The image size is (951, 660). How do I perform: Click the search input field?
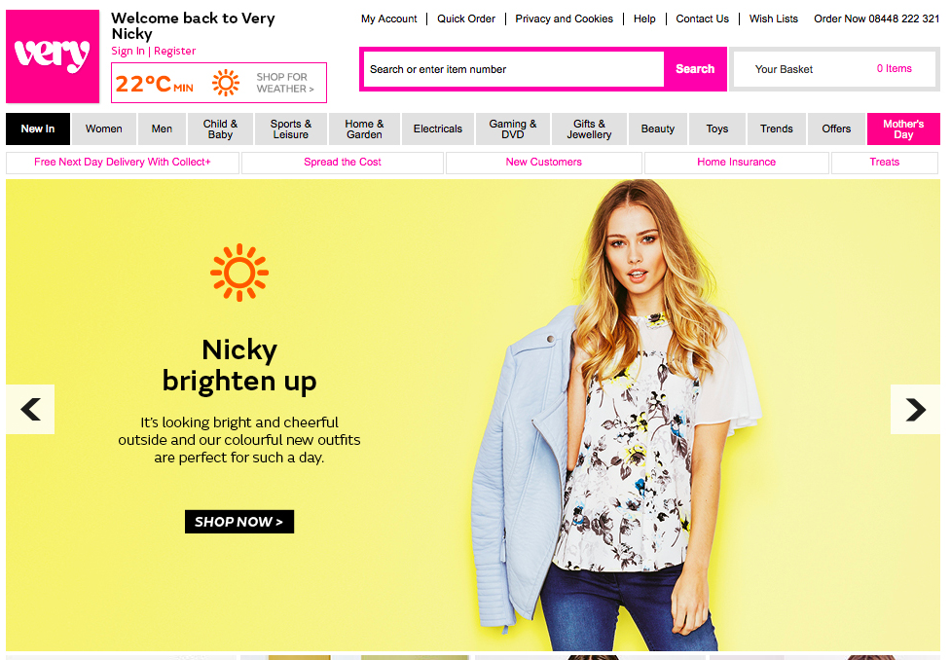pyautogui.click(x=514, y=69)
